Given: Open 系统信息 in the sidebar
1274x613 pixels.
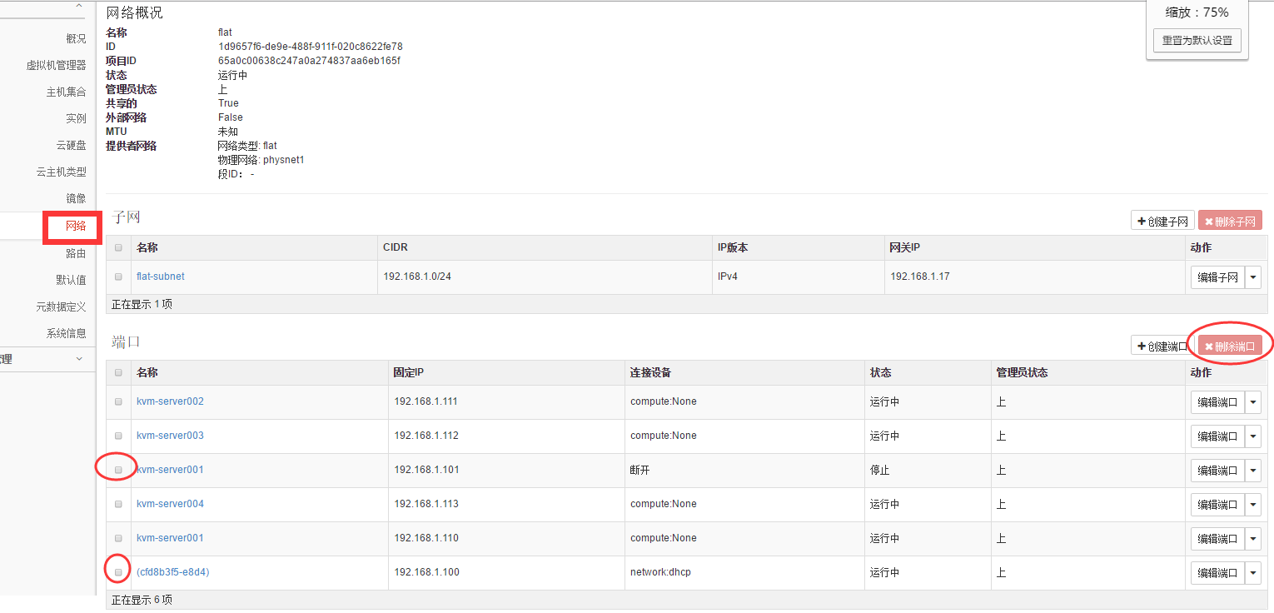Looking at the screenshot, I should (66, 333).
